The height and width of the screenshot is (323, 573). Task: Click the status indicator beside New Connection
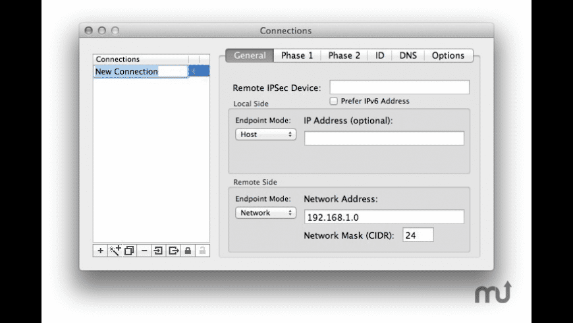194,71
